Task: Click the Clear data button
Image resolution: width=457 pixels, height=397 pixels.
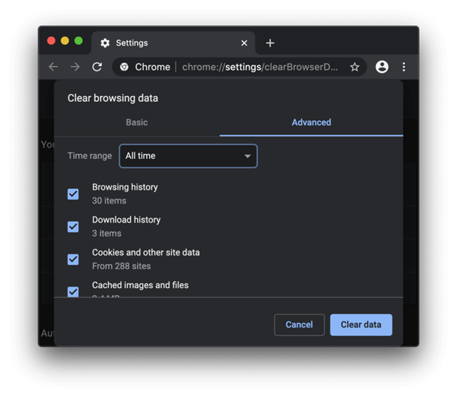Action: [x=361, y=325]
